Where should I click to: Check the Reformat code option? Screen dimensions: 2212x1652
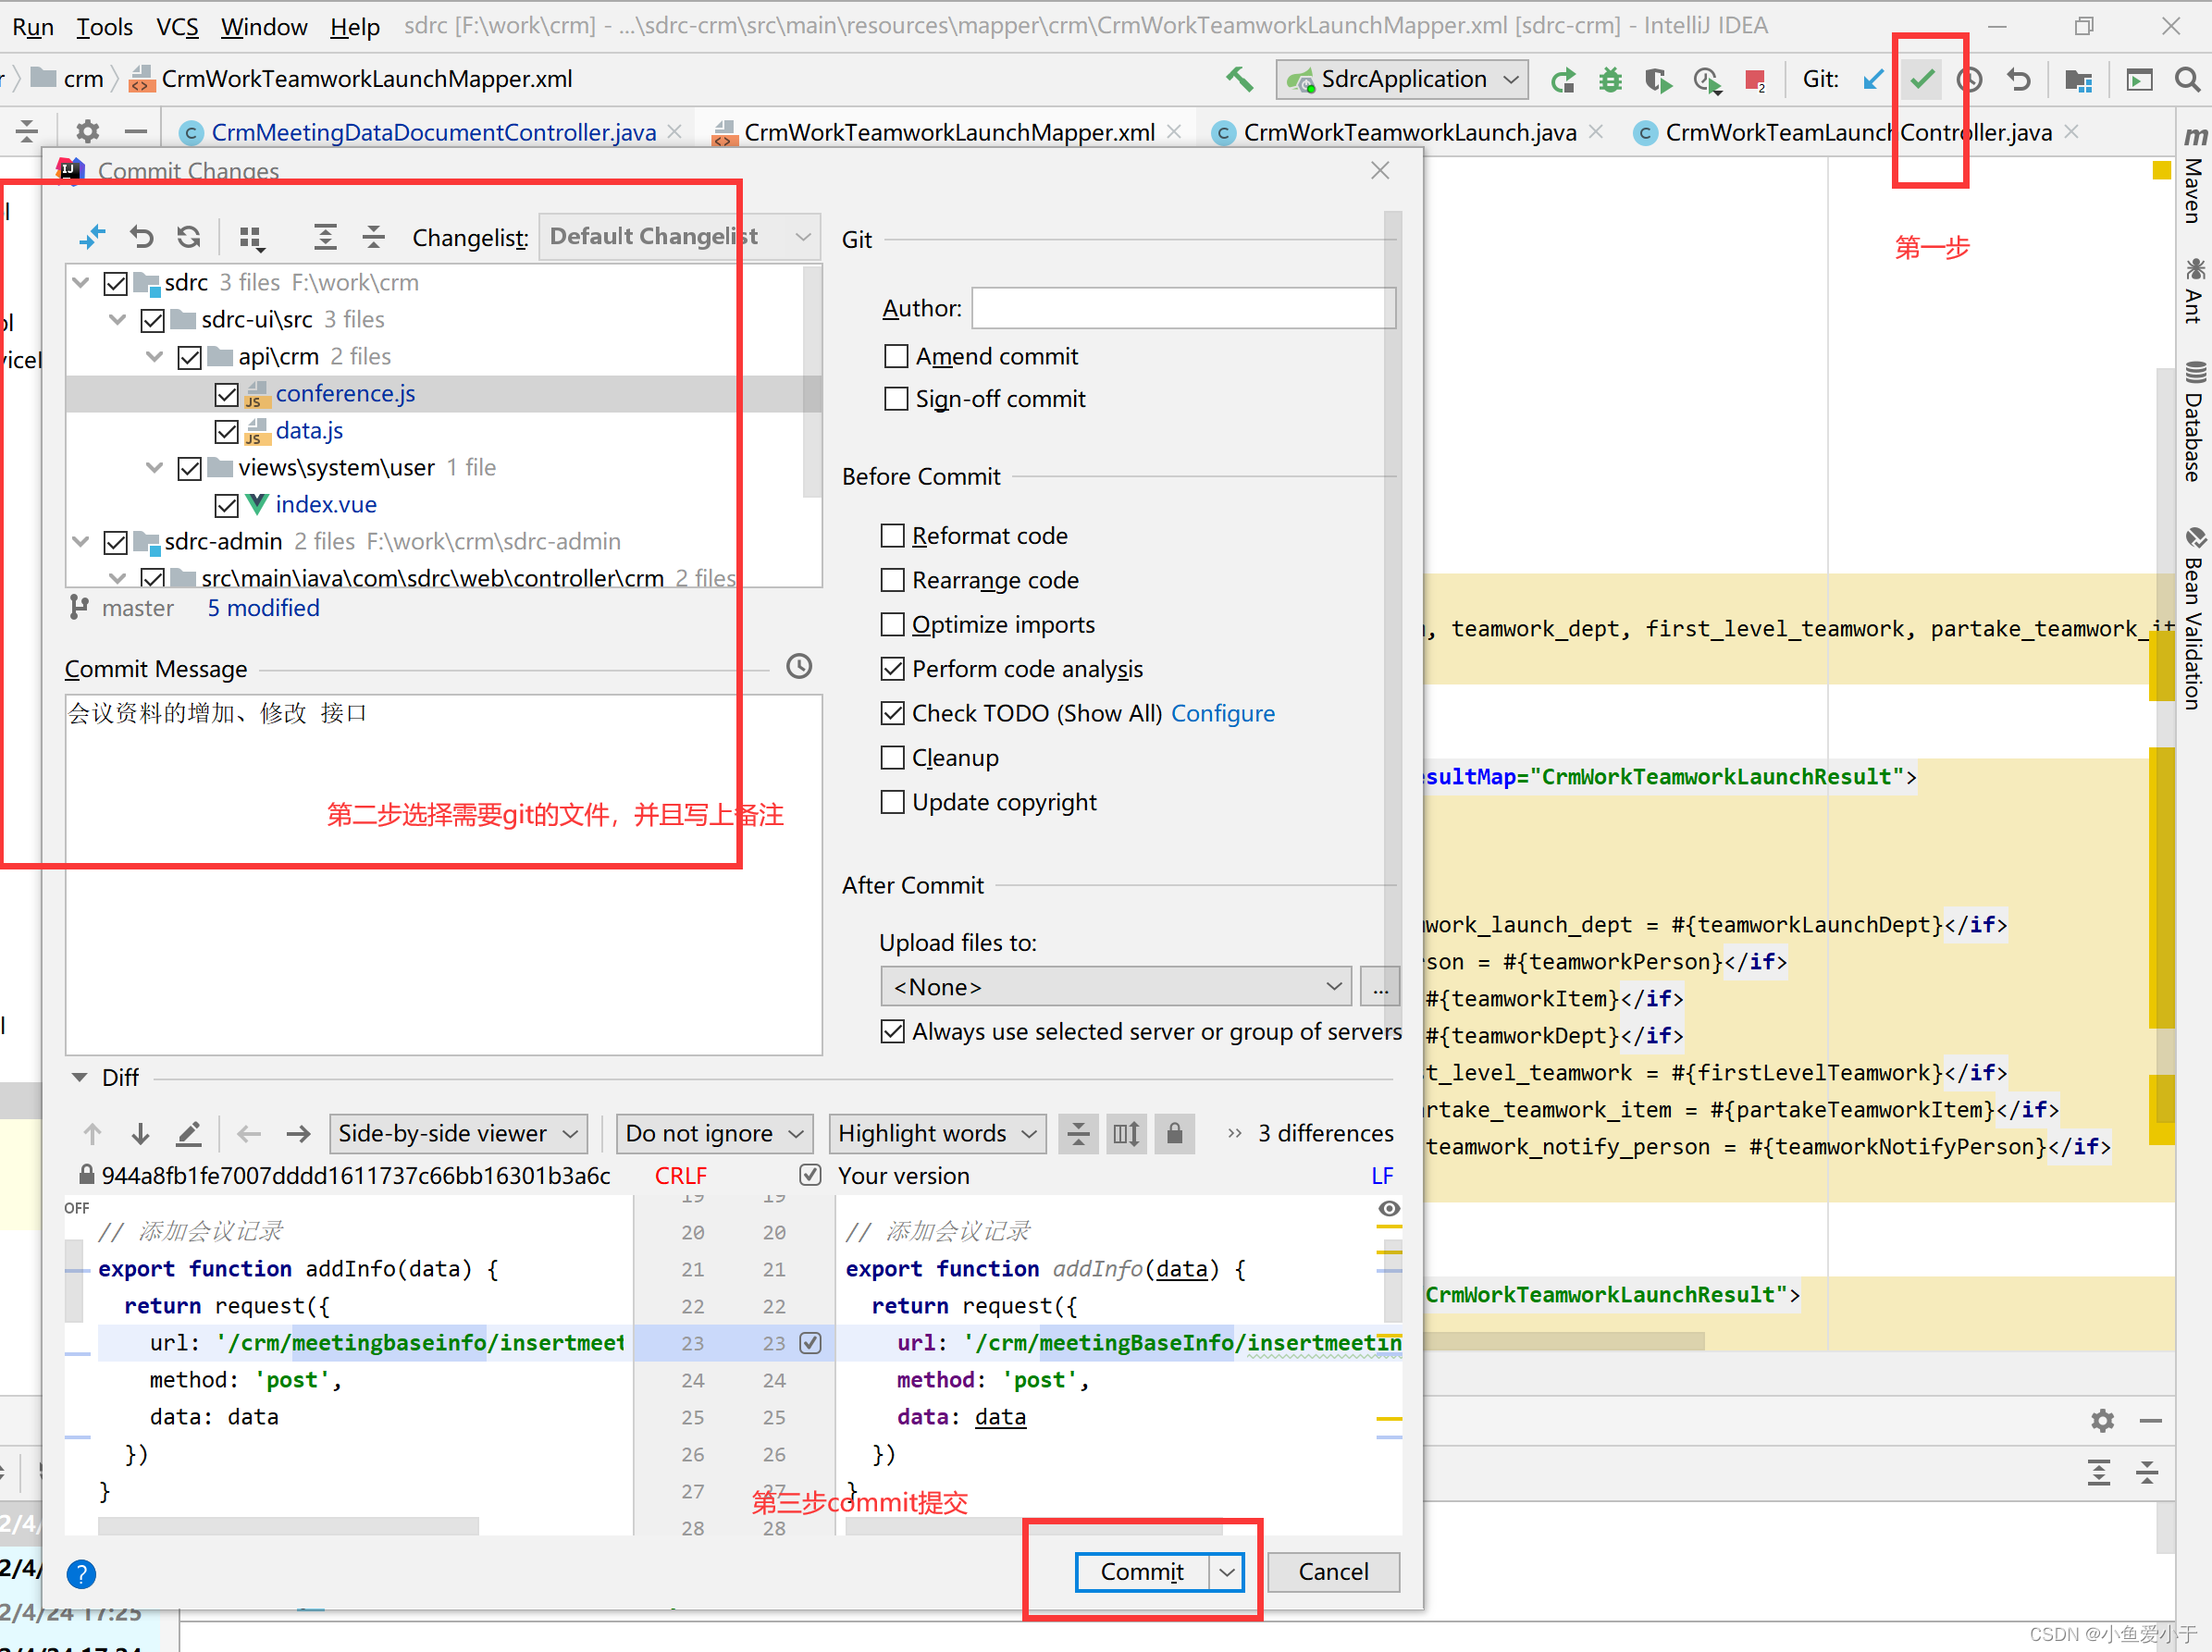[892, 536]
